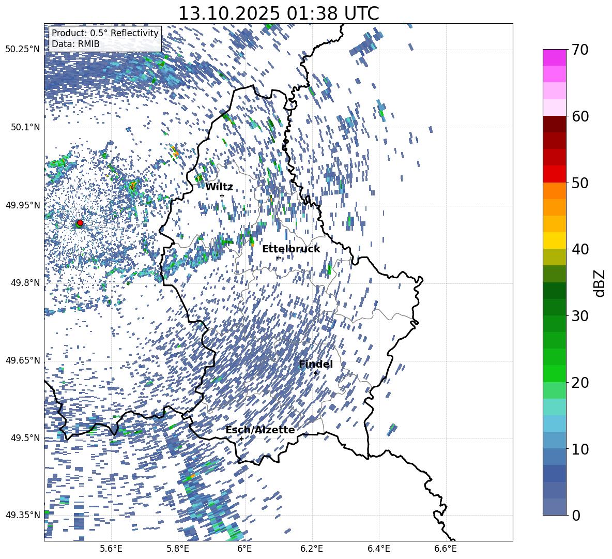
Task: Click the colorbar 0 tick label
Action: click(576, 515)
